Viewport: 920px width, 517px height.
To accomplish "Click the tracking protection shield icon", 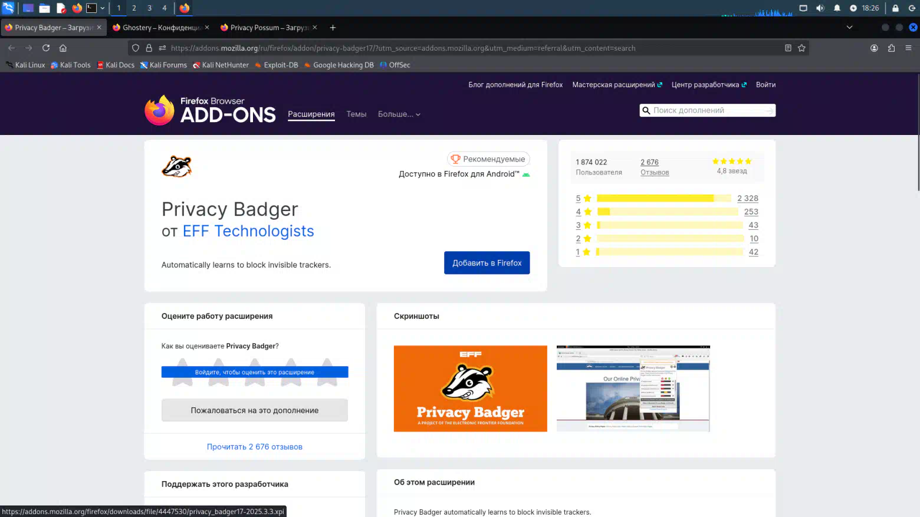I will (x=136, y=48).
